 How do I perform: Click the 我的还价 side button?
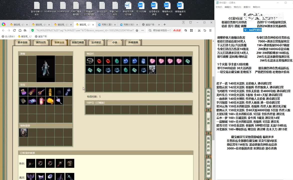pyautogui.click(x=208, y=144)
